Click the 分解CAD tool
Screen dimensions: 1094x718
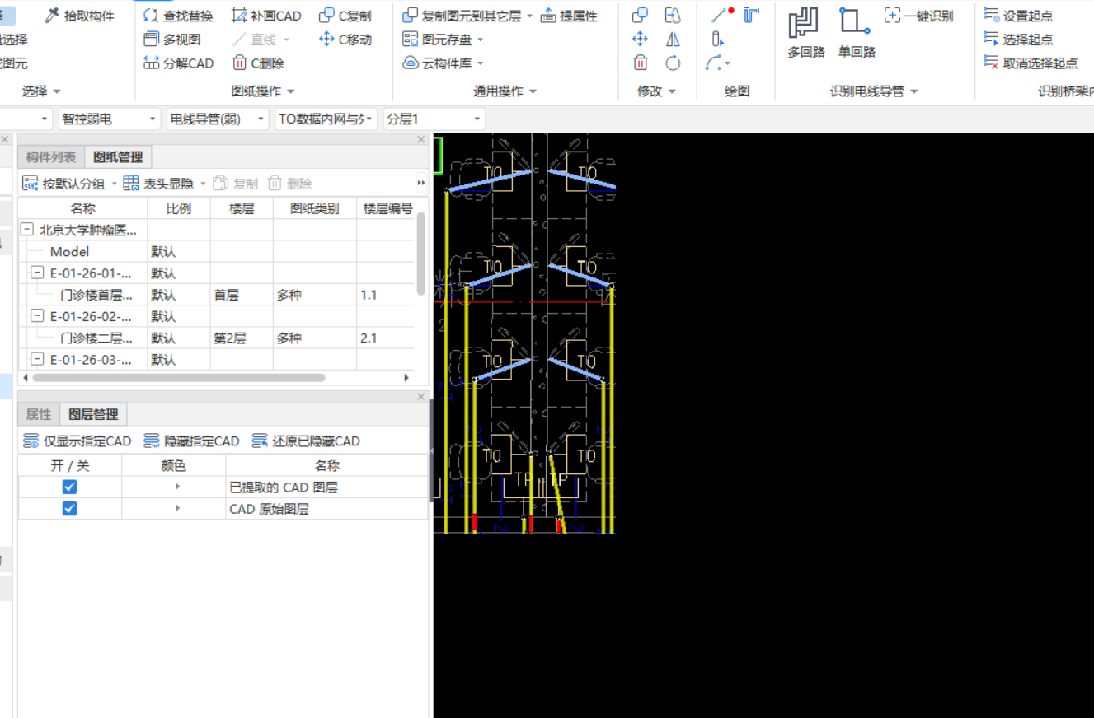(178, 63)
